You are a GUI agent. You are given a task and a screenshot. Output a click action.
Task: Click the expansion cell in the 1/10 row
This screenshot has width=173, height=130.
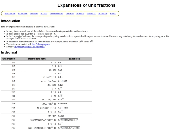74,92
